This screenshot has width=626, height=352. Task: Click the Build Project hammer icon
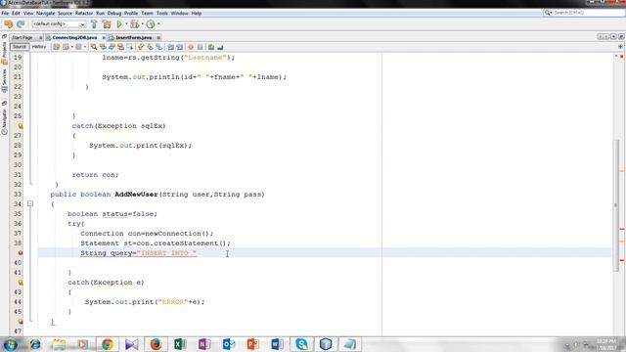pos(94,24)
